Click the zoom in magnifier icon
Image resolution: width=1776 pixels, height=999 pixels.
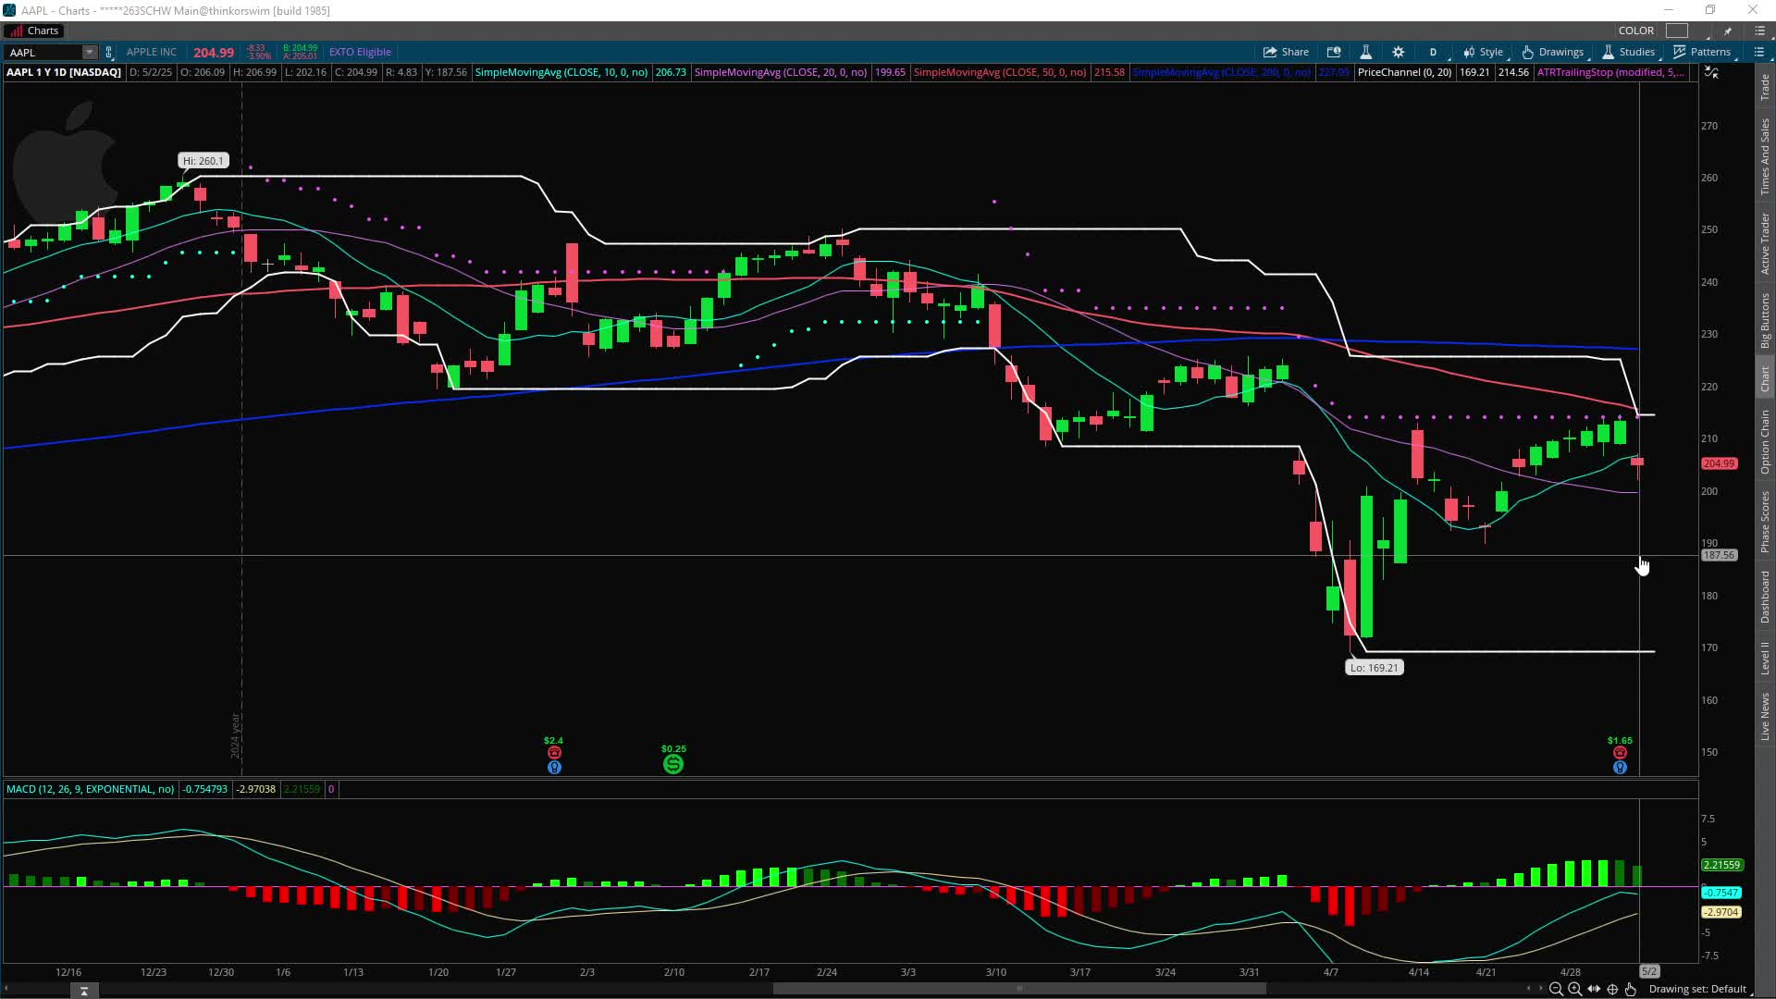[1574, 989]
